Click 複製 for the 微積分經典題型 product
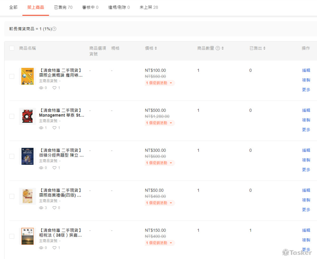Viewport: 317px width, 259px height. pyautogui.click(x=306, y=160)
